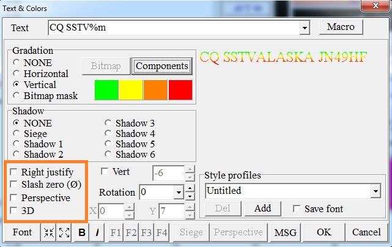This screenshot has width=392, height=247.
Task: Click the Macro button
Action: [x=341, y=27]
